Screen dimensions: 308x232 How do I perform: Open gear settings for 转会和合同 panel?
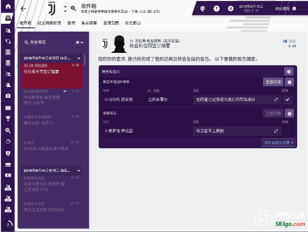pyautogui.click(x=289, y=71)
